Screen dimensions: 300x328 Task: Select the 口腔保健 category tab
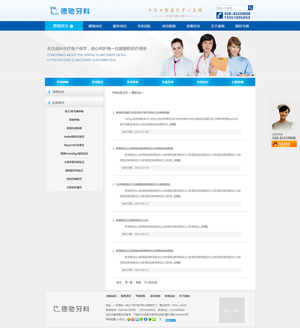(x=238, y=82)
